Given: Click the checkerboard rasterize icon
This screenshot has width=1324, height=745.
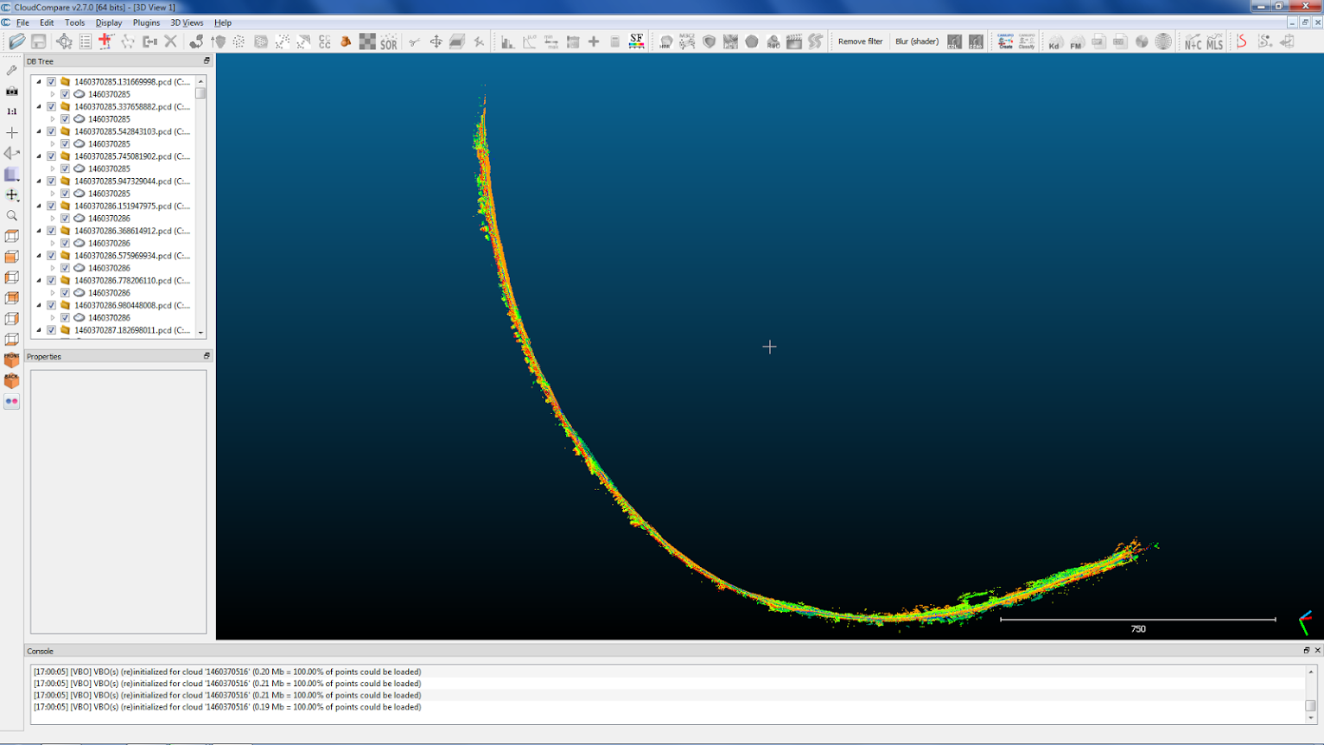Looking at the screenshot, I should tap(367, 41).
